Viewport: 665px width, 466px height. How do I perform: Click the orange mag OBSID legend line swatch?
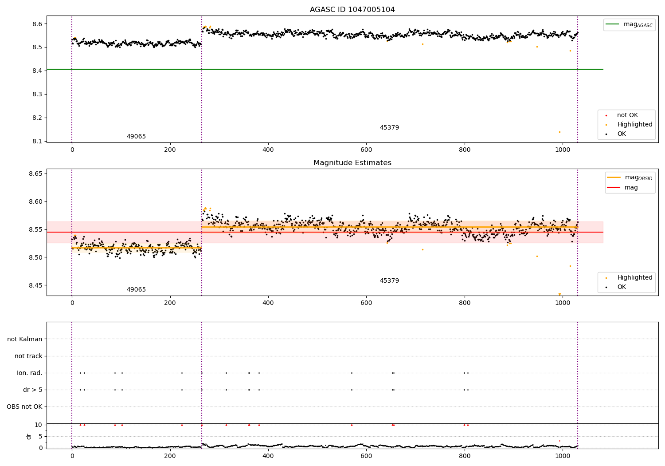pyautogui.click(x=614, y=178)
